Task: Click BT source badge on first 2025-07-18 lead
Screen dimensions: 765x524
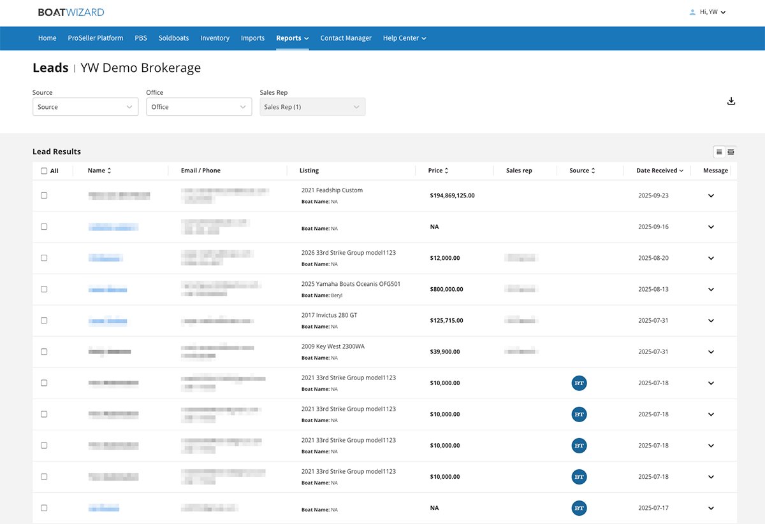Action: [x=579, y=383]
